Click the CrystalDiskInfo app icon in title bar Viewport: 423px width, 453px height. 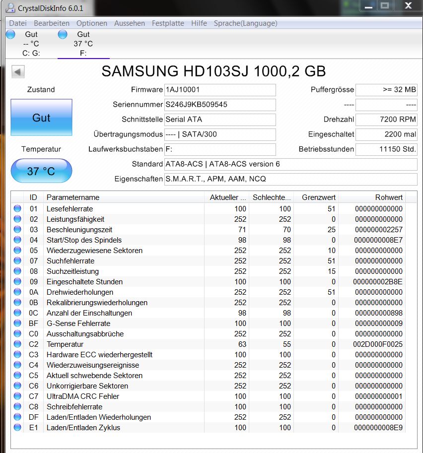point(10,7)
